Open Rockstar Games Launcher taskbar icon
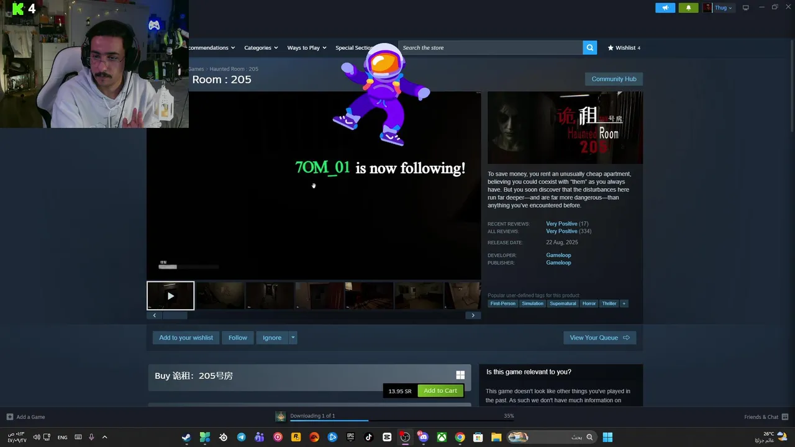Viewport: 795px width, 447px height. 296,437
